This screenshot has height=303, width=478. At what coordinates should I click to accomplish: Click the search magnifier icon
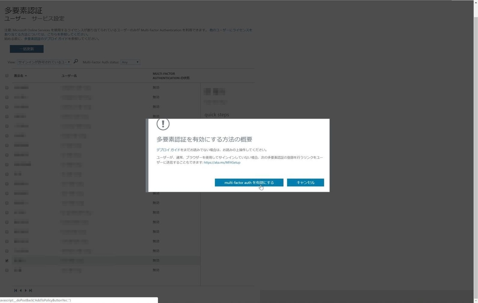tap(75, 62)
